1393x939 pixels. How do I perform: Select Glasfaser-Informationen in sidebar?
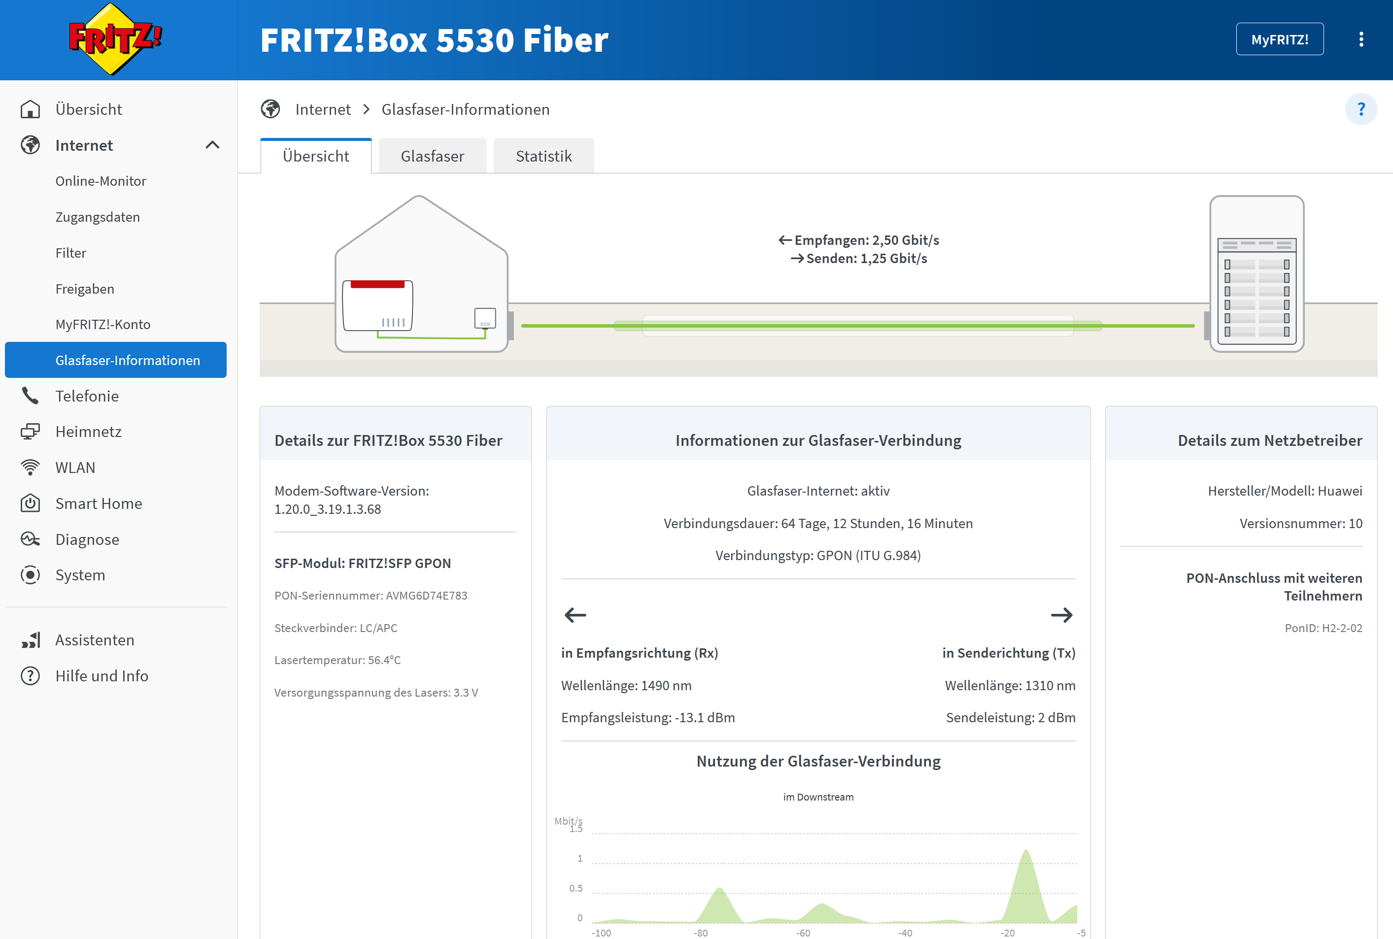[x=116, y=360]
